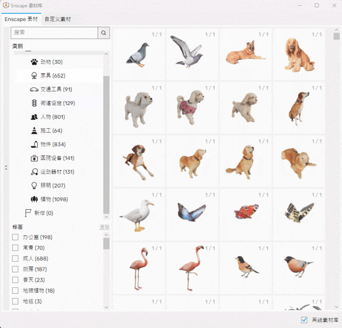Open the 家具 (652) category

tap(59, 76)
